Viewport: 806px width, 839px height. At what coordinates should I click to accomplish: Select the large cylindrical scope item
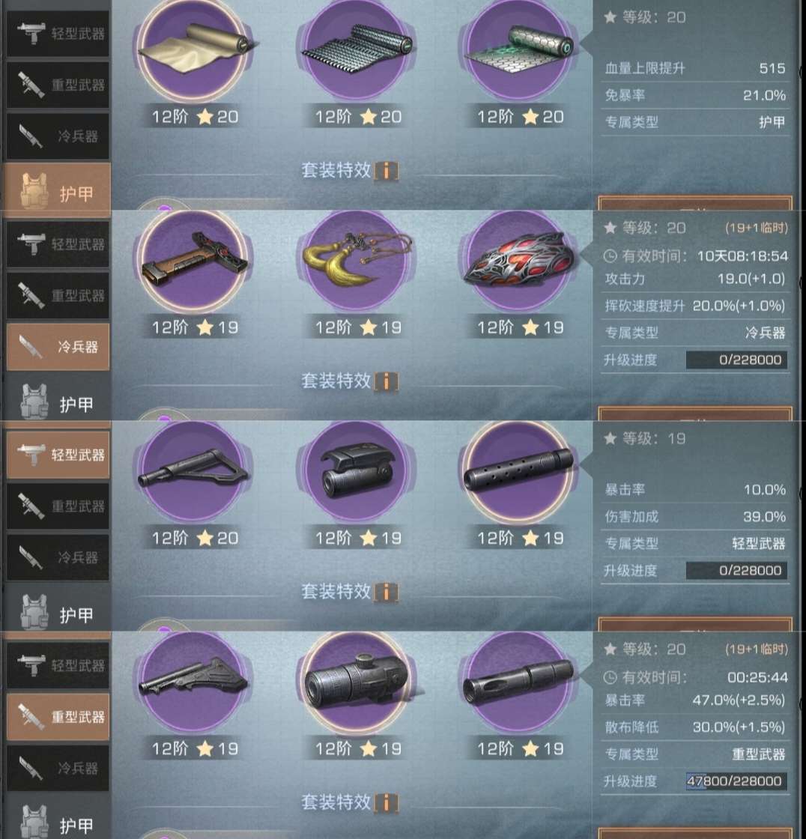point(357,682)
